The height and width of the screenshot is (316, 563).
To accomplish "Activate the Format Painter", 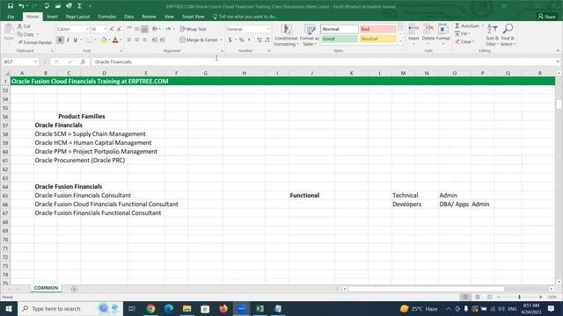I will [x=35, y=42].
